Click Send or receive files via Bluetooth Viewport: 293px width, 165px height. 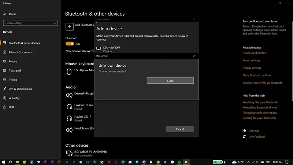pos(262,83)
